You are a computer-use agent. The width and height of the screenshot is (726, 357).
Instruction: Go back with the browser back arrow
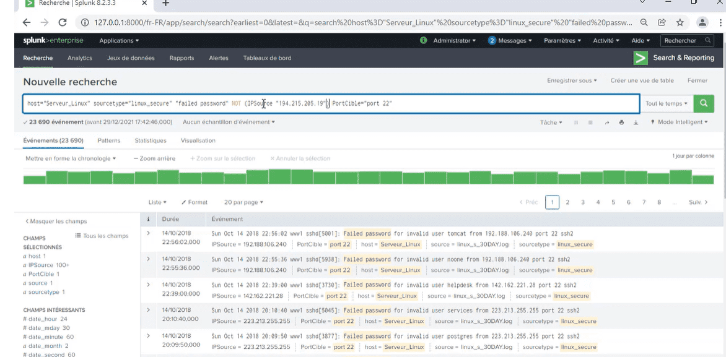(27, 22)
